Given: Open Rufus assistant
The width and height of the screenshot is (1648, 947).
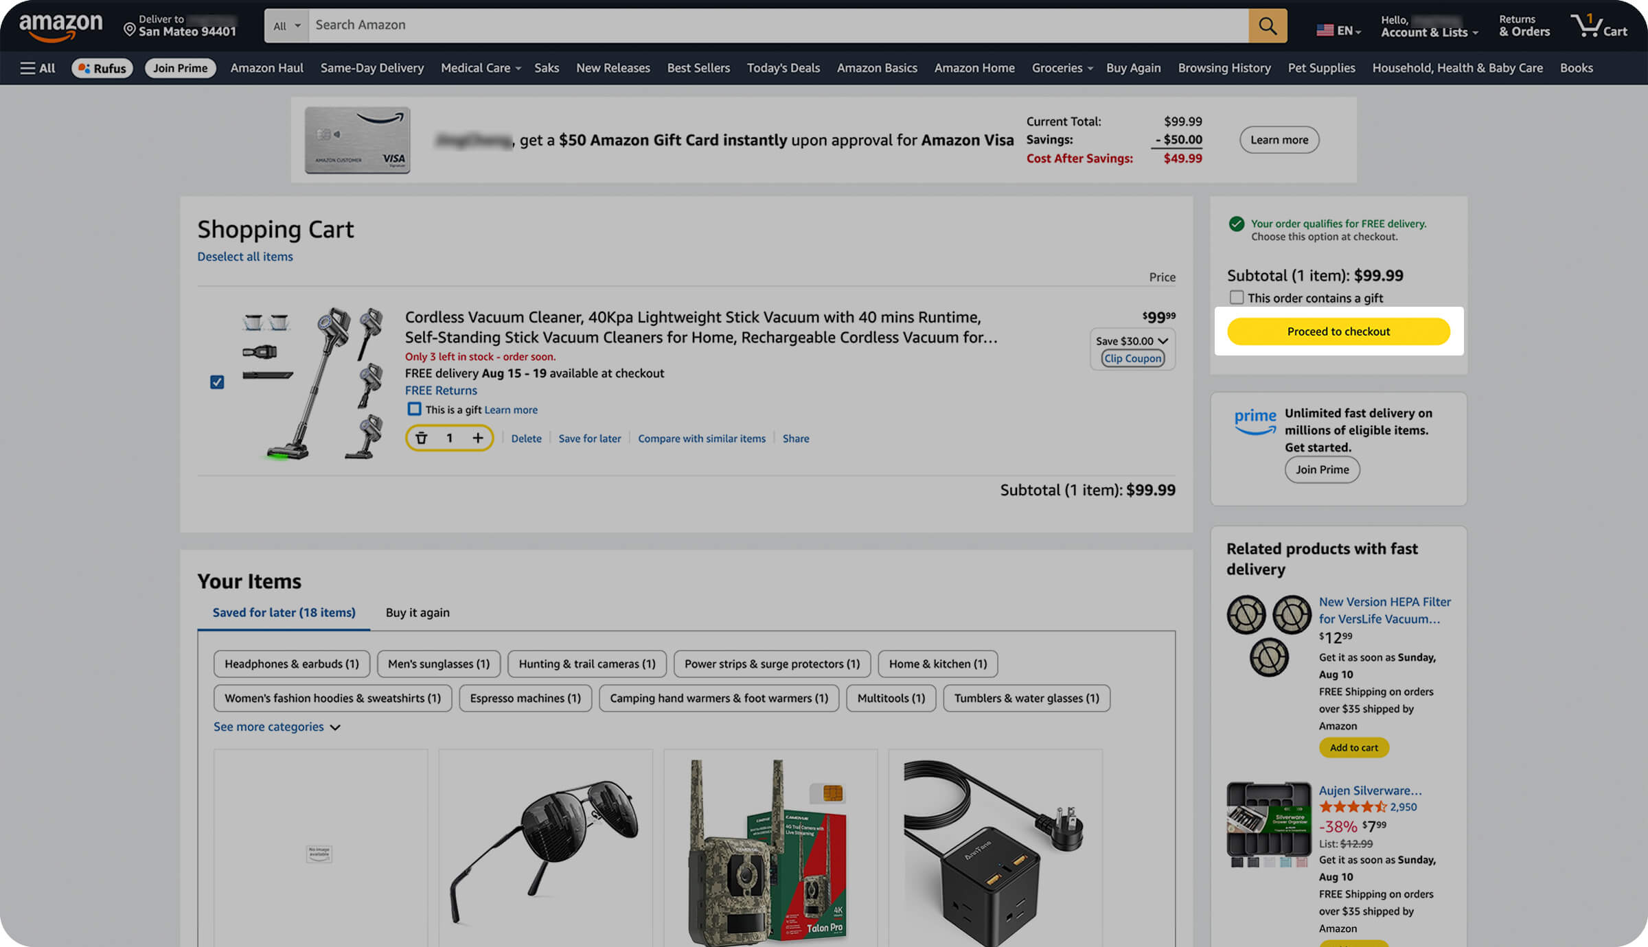Looking at the screenshot, I should 102,68.
